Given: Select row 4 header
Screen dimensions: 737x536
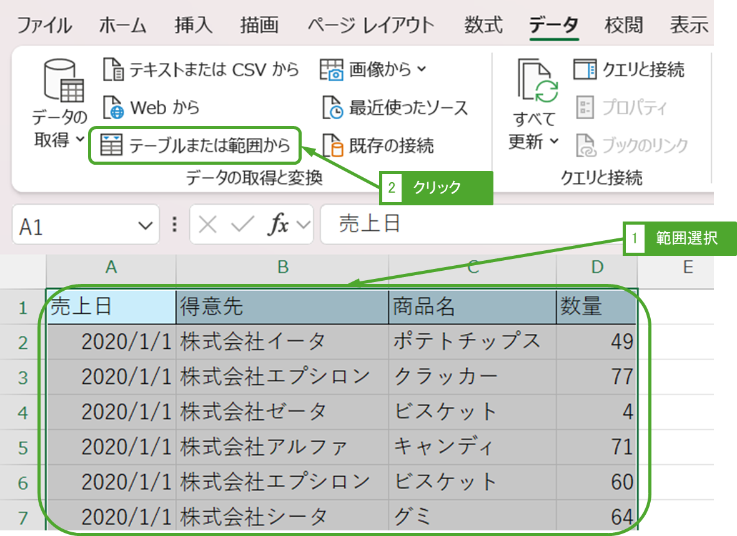Looking at the screenshot, I should tap(23, 412).
